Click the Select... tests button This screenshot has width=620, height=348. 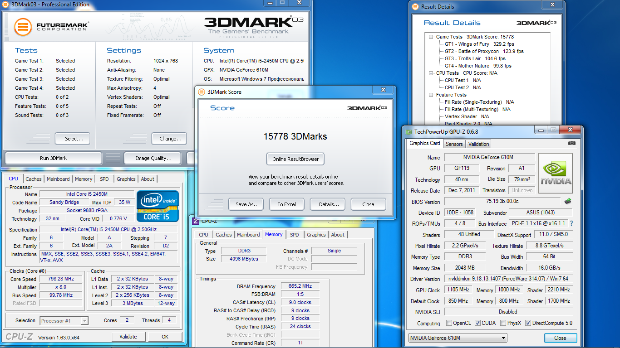[73, 139]
